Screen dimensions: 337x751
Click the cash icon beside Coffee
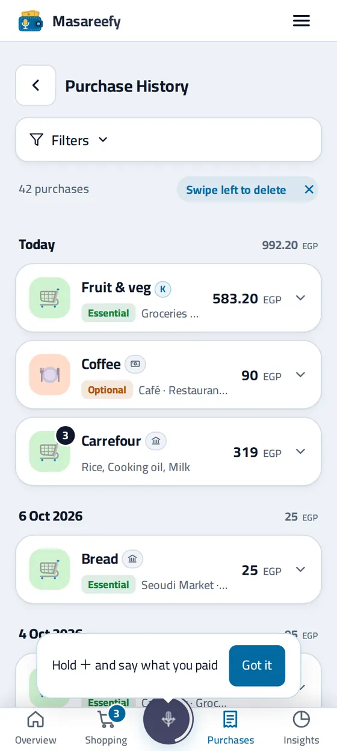click(135, 364)
